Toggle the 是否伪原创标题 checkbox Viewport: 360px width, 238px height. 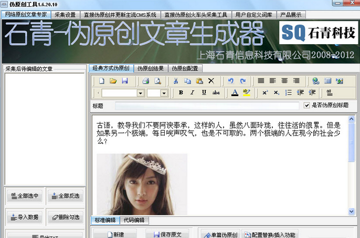[x=306, y=105]
